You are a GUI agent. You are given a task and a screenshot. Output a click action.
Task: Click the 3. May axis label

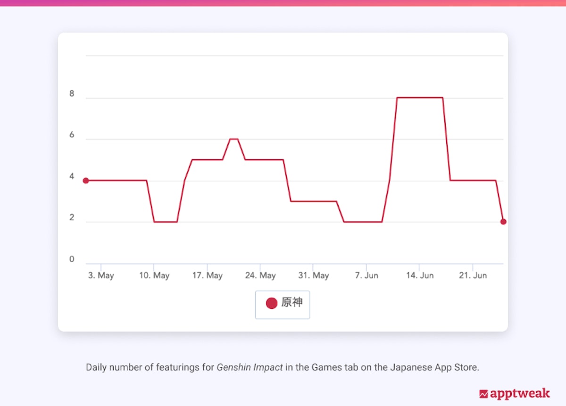pos(101,275)
